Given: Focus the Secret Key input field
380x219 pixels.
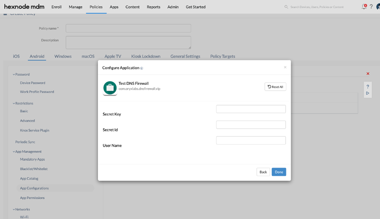Looking at the screenshot, I should click(x=251, y=109).
